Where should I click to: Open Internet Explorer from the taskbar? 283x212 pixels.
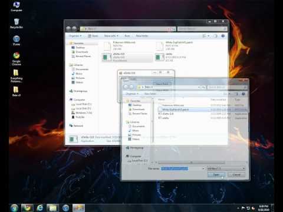point(40,208)
